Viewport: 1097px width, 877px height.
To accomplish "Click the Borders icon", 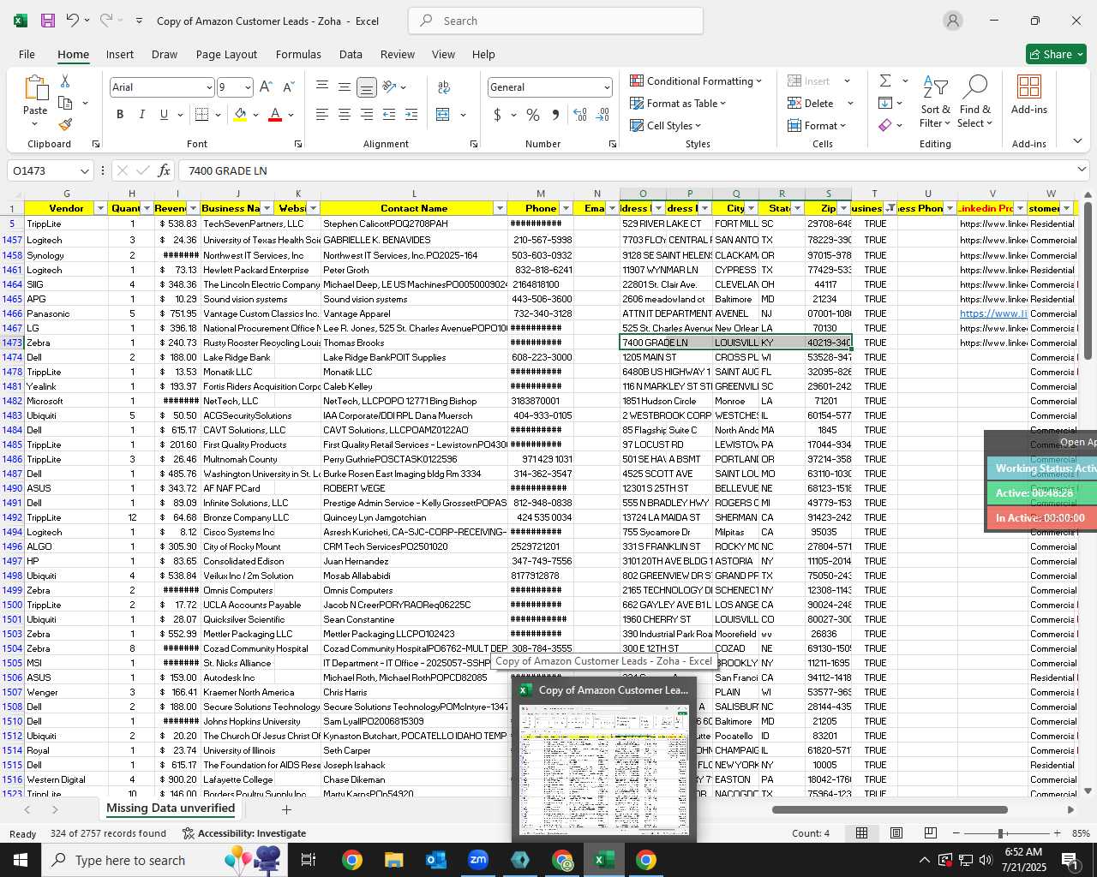I will [x=201, y=115].
